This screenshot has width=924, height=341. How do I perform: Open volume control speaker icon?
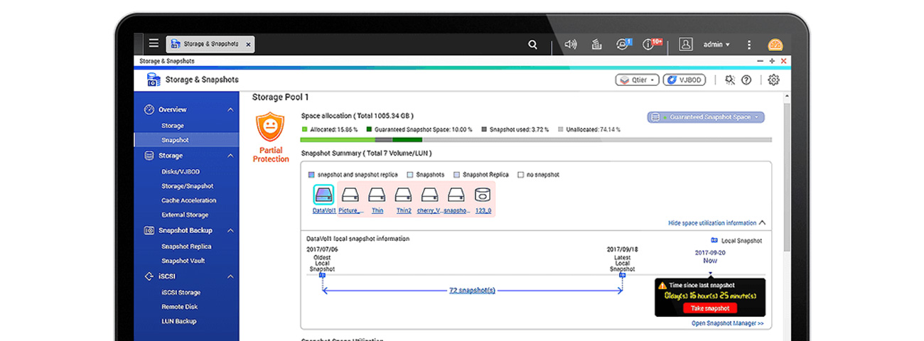point(570,44)
